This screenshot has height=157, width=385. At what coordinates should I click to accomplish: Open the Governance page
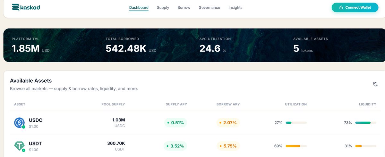click(x=210, y=7)
